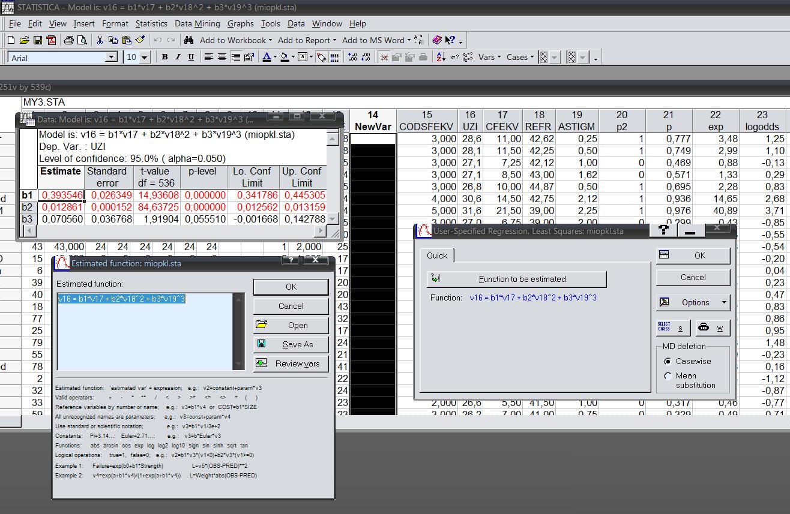Toggle Italic formatting in toolbar

pos(178,57)
